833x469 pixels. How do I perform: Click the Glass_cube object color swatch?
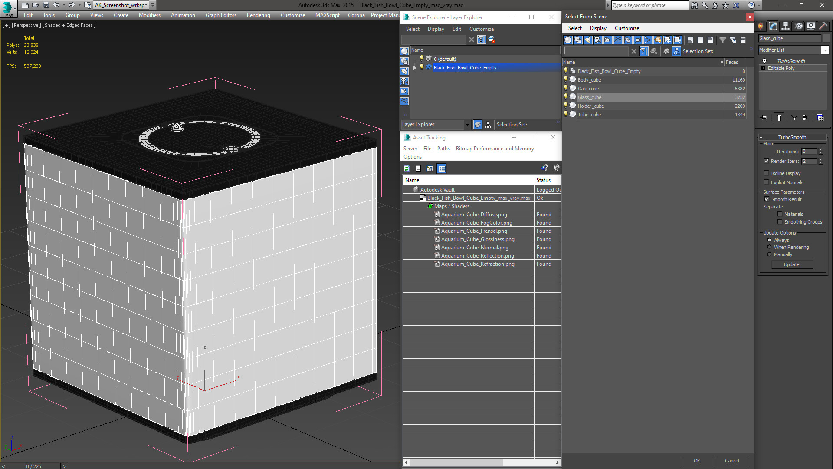pos(826,39)
